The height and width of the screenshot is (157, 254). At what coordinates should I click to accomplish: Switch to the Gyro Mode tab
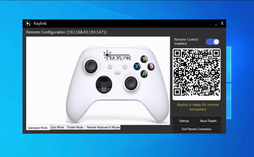click(x=57, y=127)
